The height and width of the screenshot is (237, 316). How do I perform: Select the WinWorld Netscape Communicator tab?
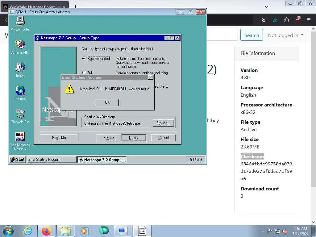click(35, 7)
